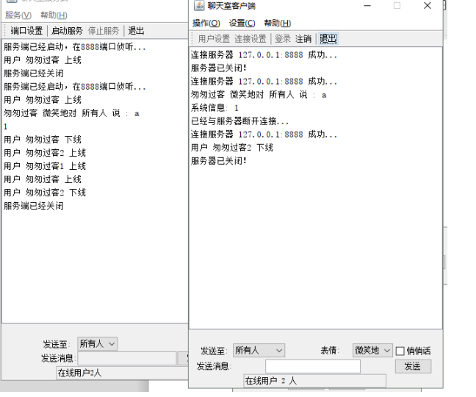This screenshot has width=476, height=397.
Task: Click 启动服务 to start the server
Action: pyautogui.click(x=67, y=31)
